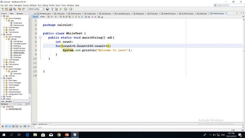Click the Profile Project toolbar icon
The height and width of the screenshot is (138, 245).
click(x=71, y=9)
